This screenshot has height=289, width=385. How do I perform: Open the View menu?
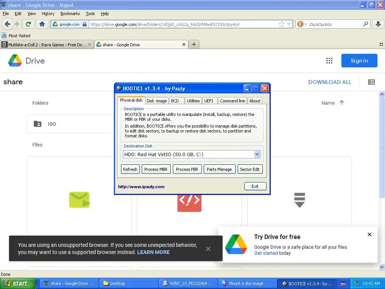tap(32, 14)
